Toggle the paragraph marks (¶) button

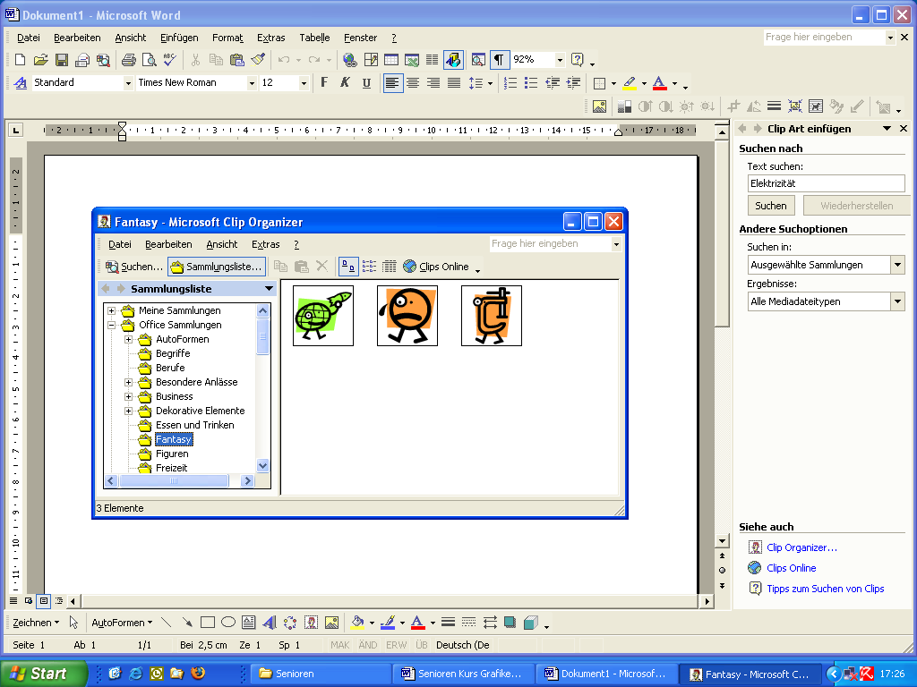tap(499, 60)
